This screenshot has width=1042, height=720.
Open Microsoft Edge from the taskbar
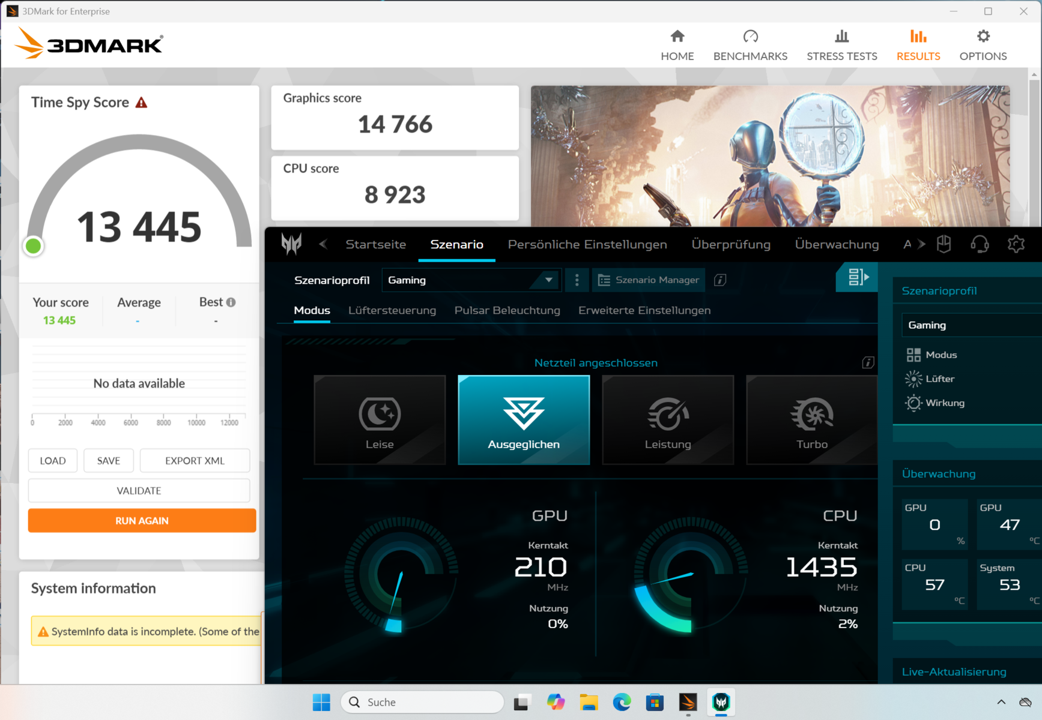pyautogui.click(x=622, y=702)
